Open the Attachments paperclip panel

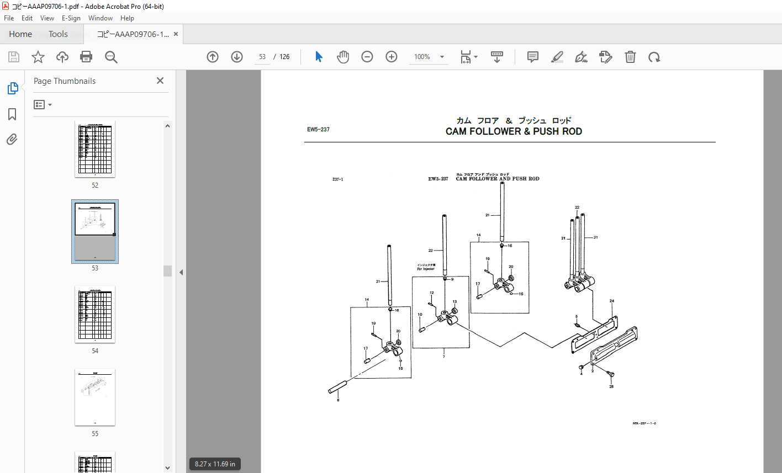click(x=12, y=140)
